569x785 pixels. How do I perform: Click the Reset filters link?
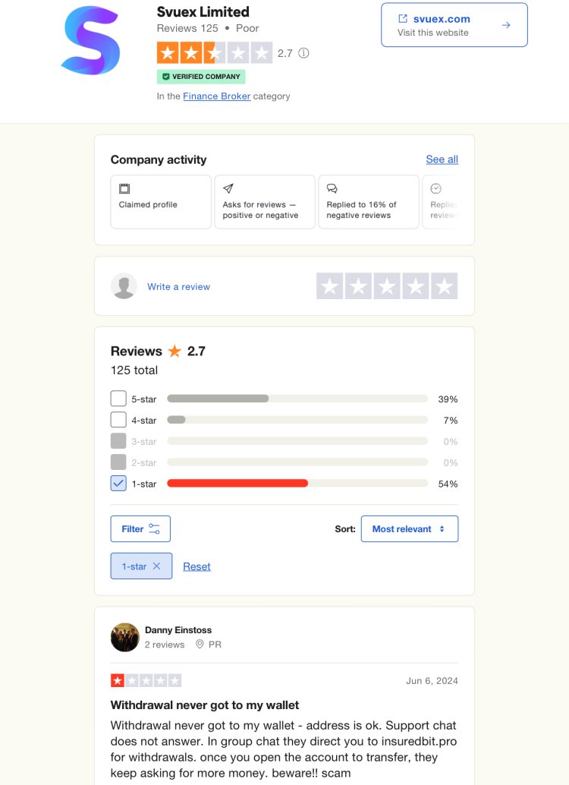(196, 566)
